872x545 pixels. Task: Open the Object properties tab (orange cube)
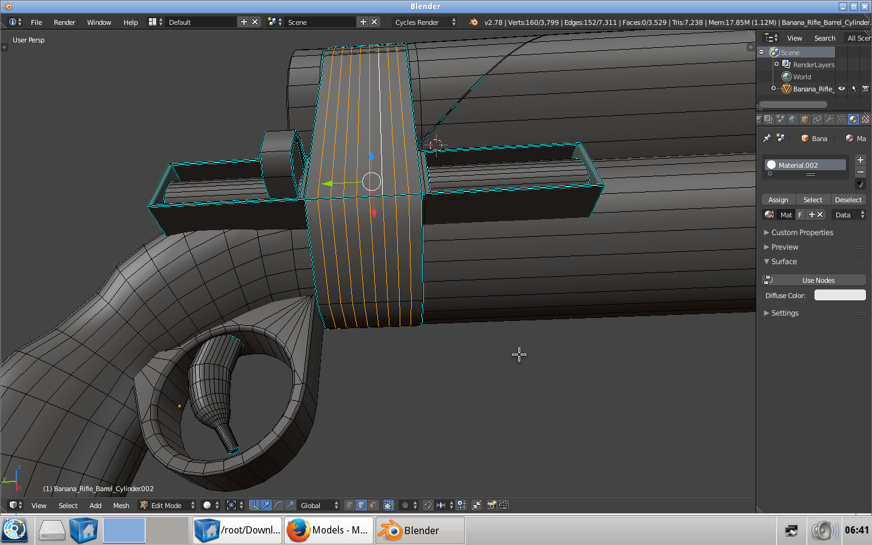[x=805, y=119]
